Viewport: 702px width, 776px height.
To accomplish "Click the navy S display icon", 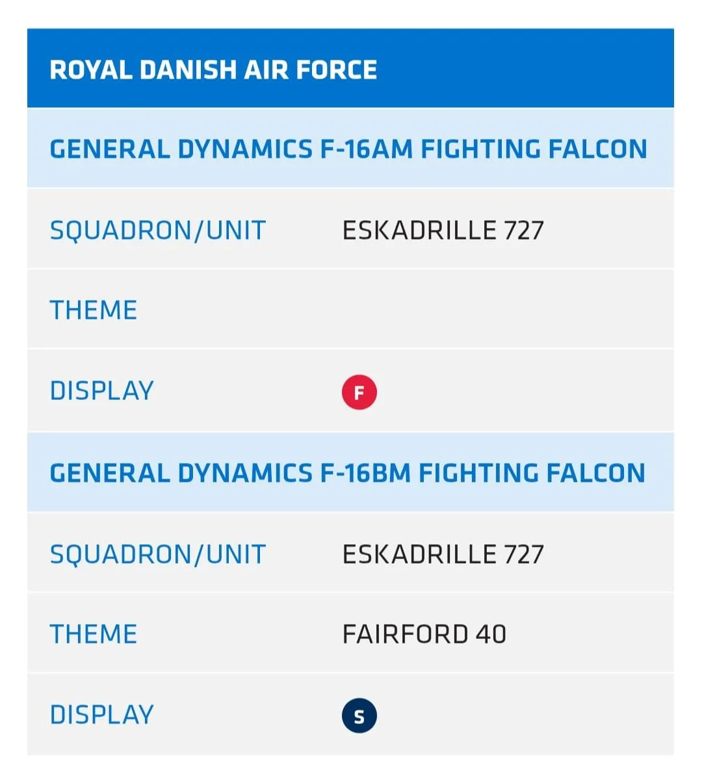I will [359, 716].
